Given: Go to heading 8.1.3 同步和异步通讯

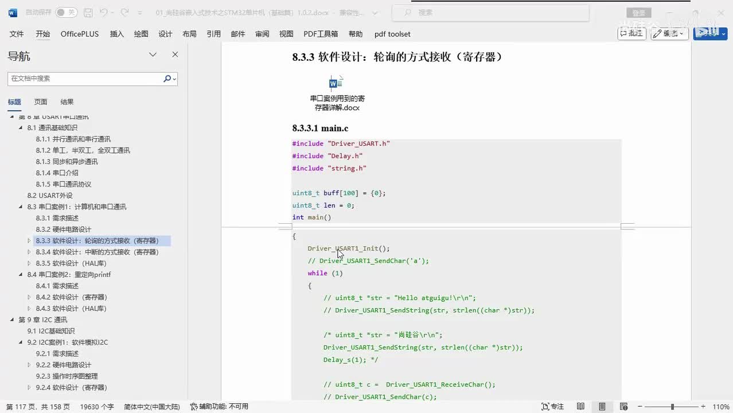Looking at the screenshot, I should point(67,162).
